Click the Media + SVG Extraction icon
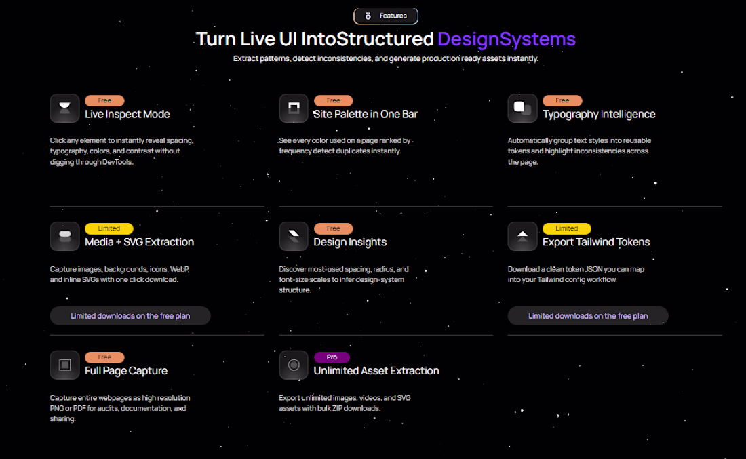 pos(64,237)
